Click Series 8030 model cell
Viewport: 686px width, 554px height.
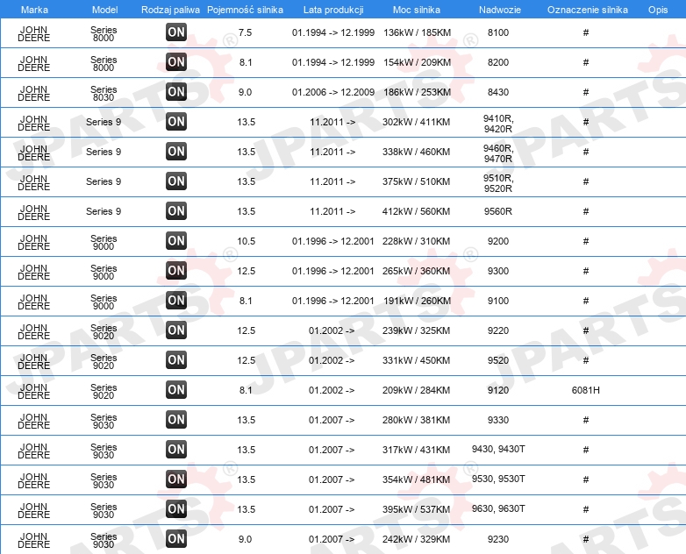coord(104,93)
